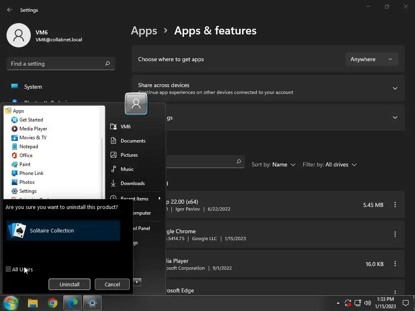Click the Apps breadcrumb link
The image size is (415, 311).
tap(144, 31)
